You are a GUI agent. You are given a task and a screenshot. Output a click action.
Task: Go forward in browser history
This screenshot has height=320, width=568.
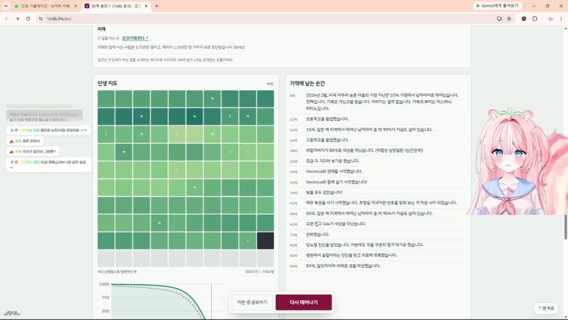17,19
